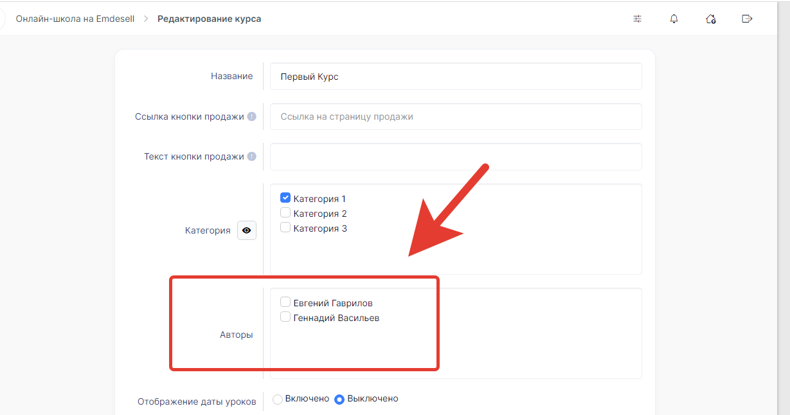Uncheck the Категория 1 checkbox
The width and height of the screenshot is (790, 415).
(285, 198)
